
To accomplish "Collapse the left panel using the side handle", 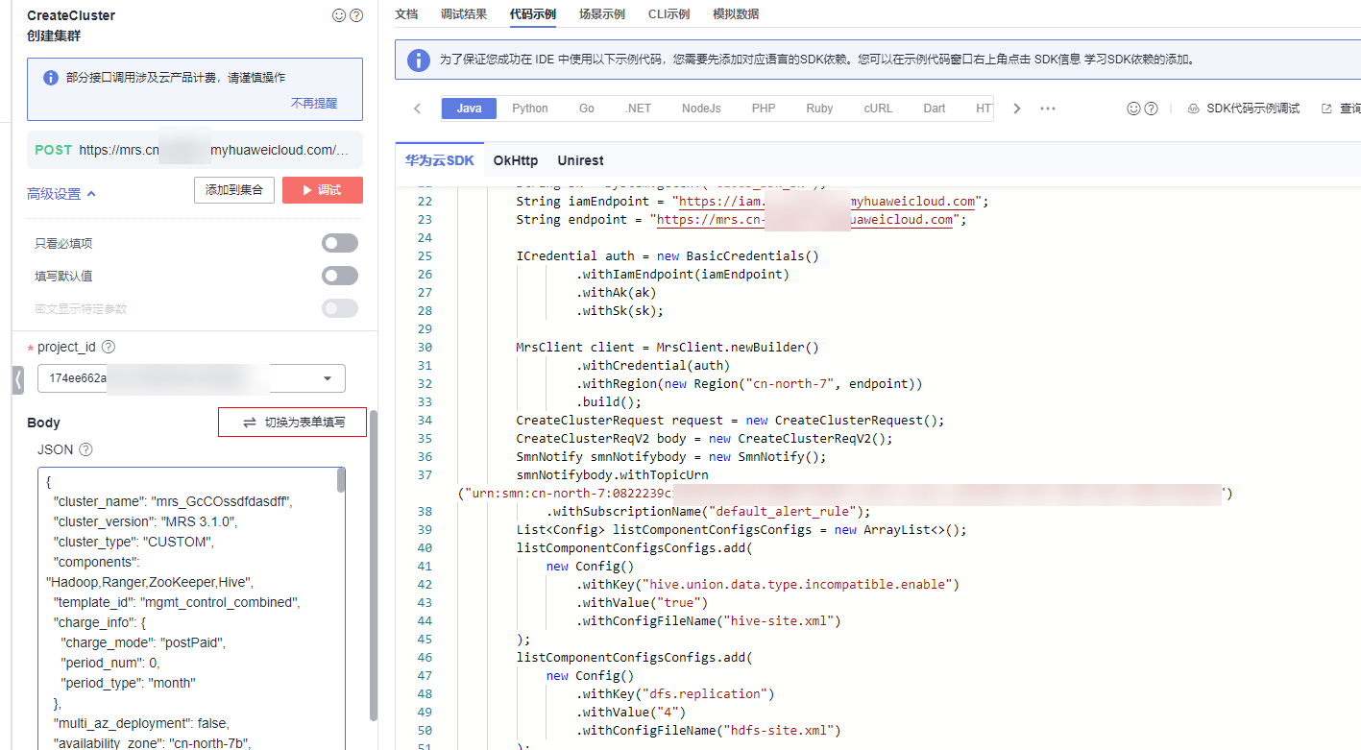I will pos(17,379).
